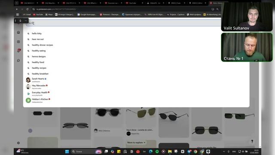Image resolution: width=275 pixels, height=155 pixels.
Task: Open File Explorer from the taskbar
Action: point(170,152)
